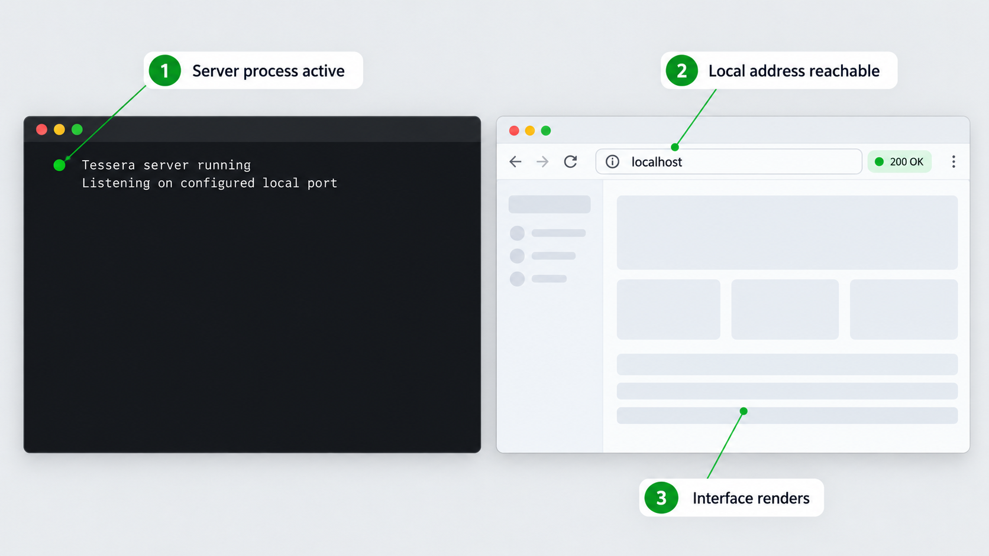This screenshot has height=556, width=989.
Task: Maximize the terminal window
Action: coord(77,129)
